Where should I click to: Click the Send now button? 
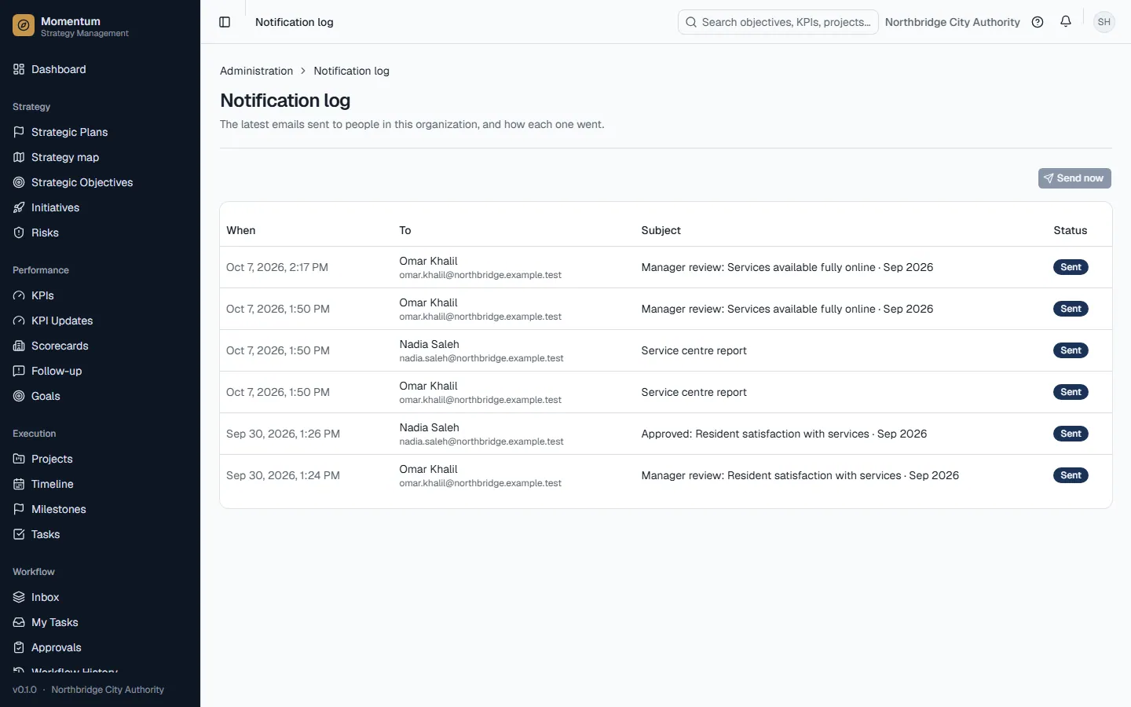point(1074,178)
